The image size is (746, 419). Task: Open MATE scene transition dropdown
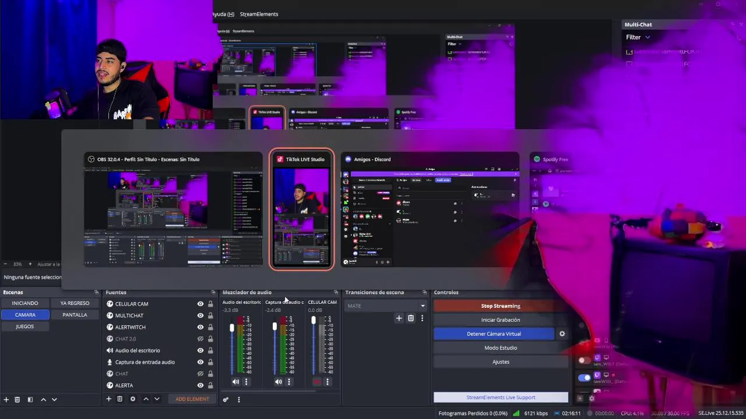[386, 306]
